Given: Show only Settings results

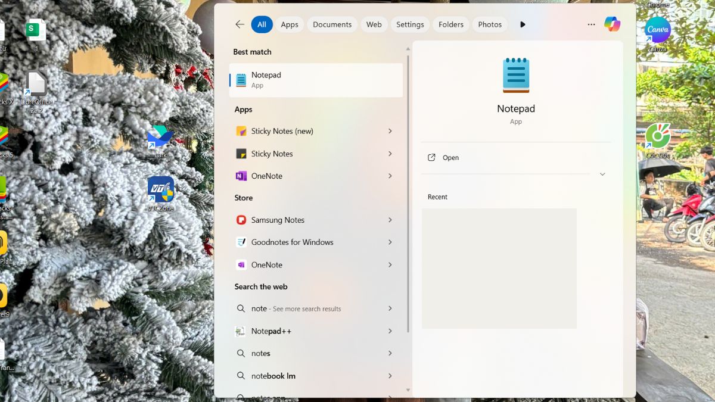Looking at the screenshot, I should (410, 24).
